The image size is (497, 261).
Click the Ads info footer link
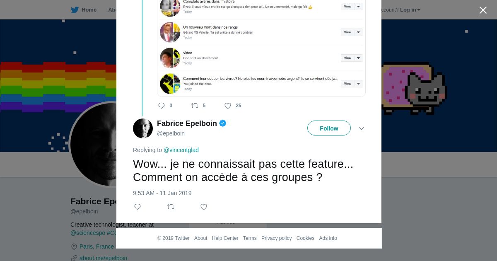pos(328,238)
